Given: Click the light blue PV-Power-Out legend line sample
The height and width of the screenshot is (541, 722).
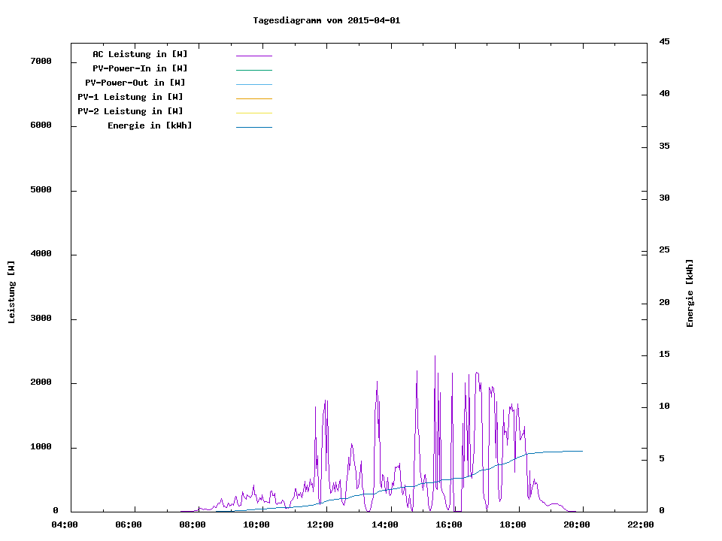Looking at the screenshot, I should pos(253,84).
